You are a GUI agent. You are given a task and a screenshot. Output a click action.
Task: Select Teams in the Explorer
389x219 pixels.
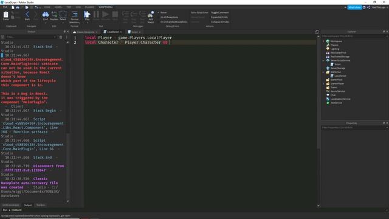point(334,88)
